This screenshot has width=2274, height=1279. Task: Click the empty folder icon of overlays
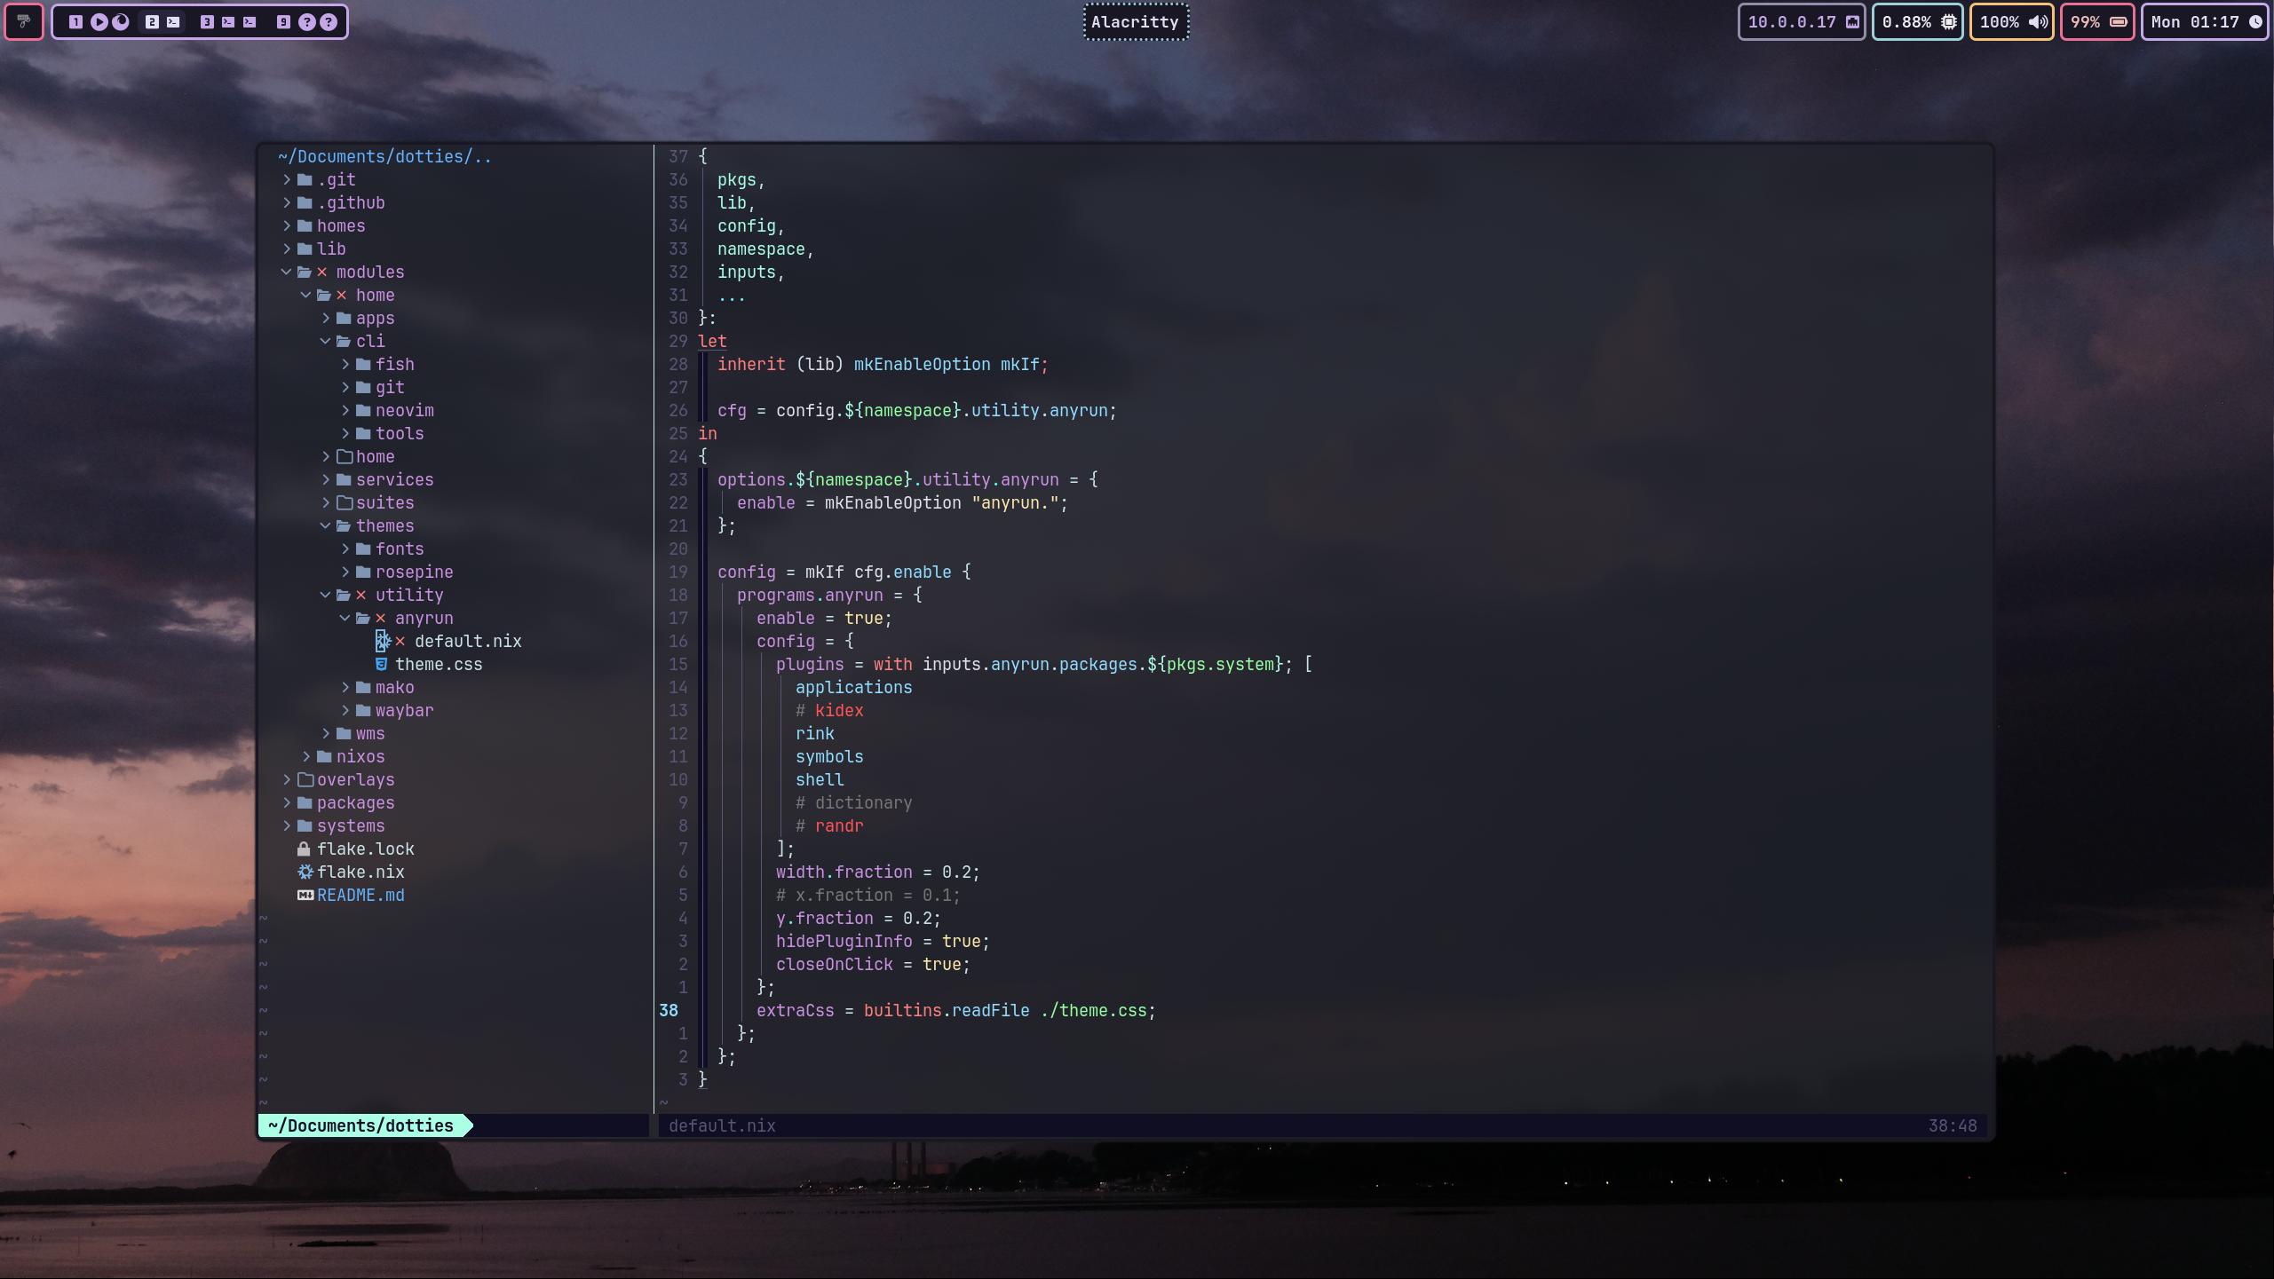[x=305, y=779]
